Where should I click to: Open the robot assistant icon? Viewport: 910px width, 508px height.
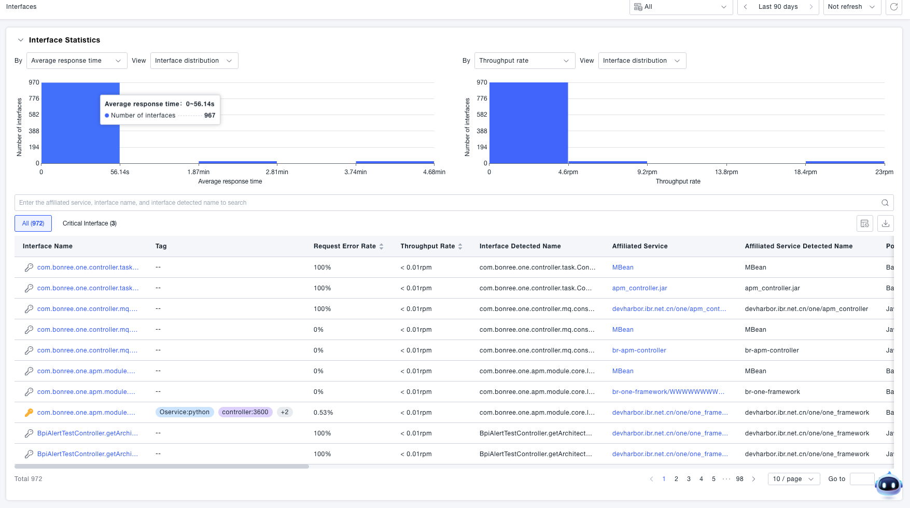click(x=888, y=485)
